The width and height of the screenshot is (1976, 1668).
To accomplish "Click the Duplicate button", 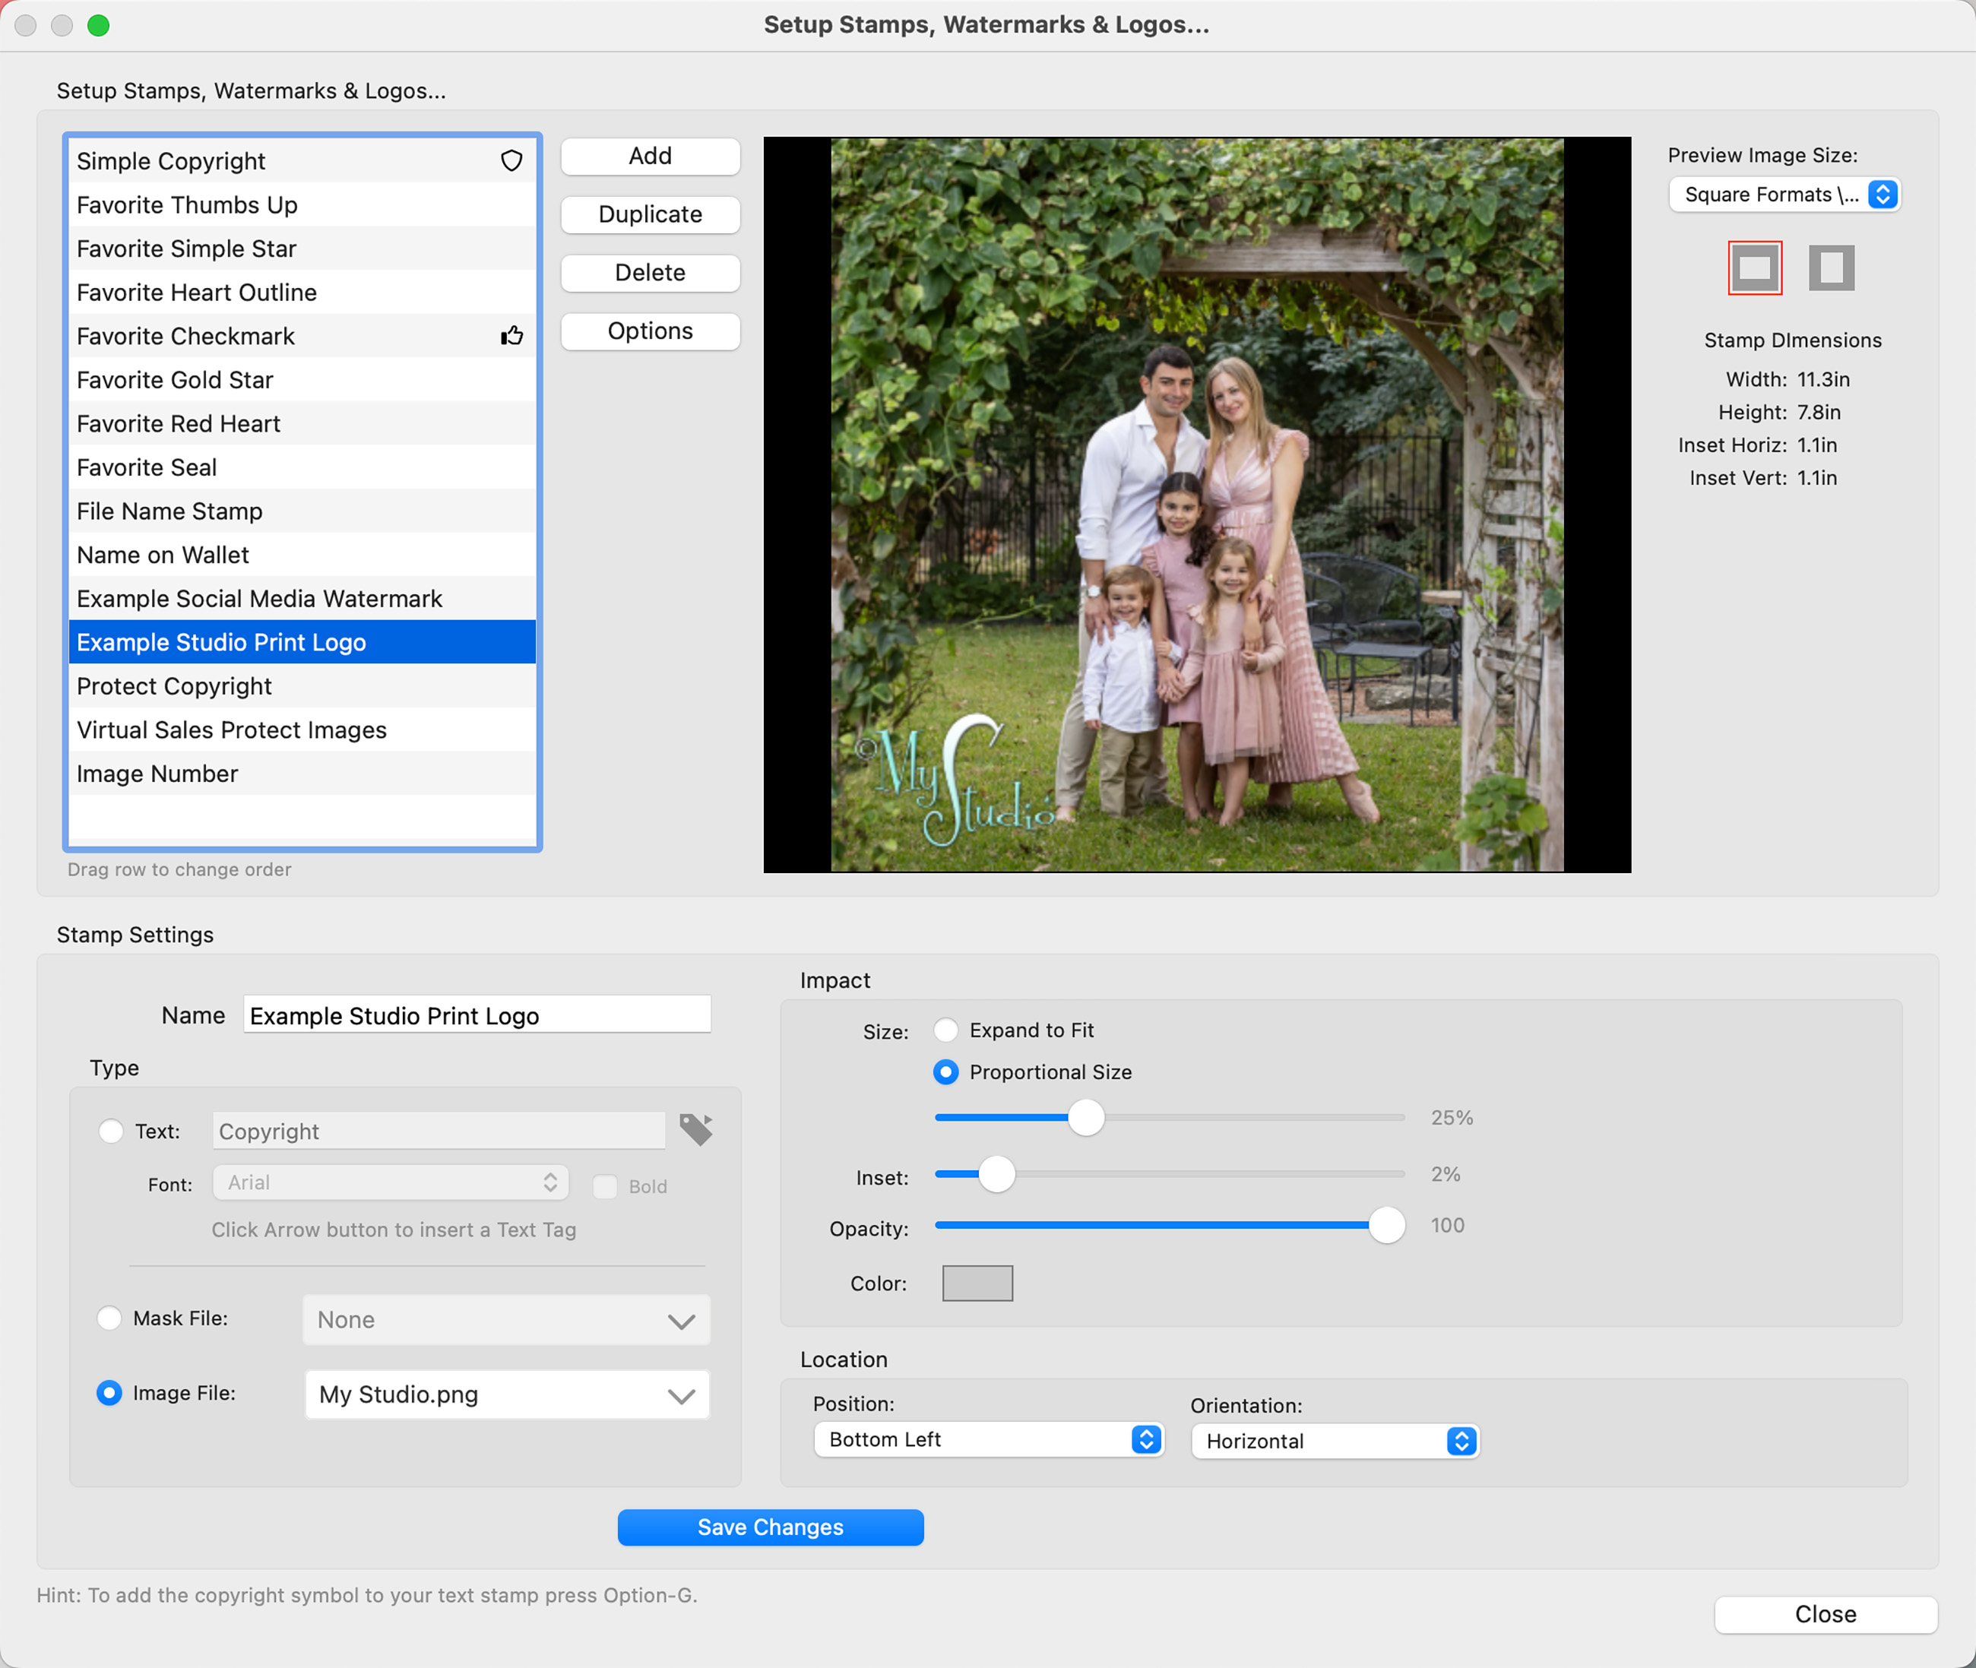I will 650,214.
